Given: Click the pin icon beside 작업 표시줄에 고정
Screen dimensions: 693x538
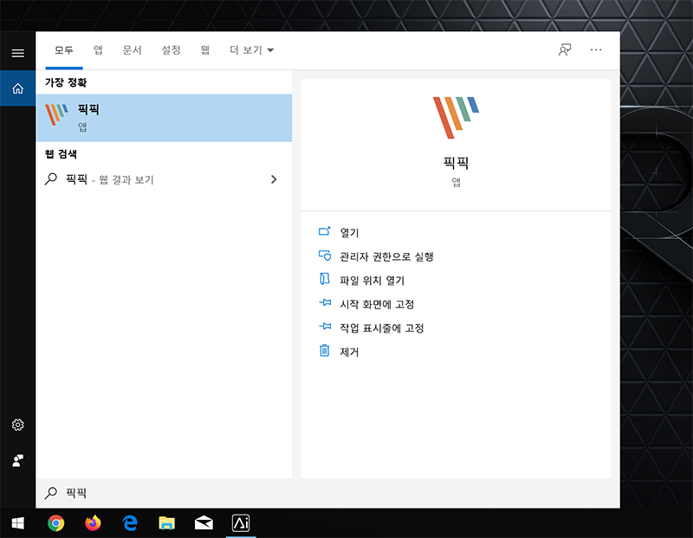Looking at the screenshot, I should click(x=325, y=327).
